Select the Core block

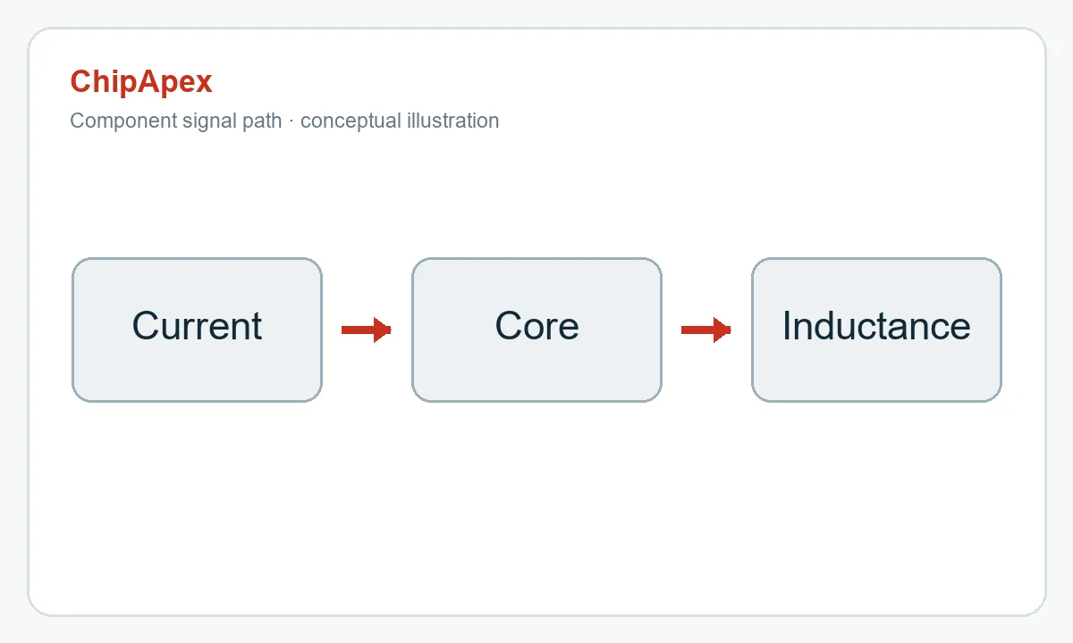536,330
